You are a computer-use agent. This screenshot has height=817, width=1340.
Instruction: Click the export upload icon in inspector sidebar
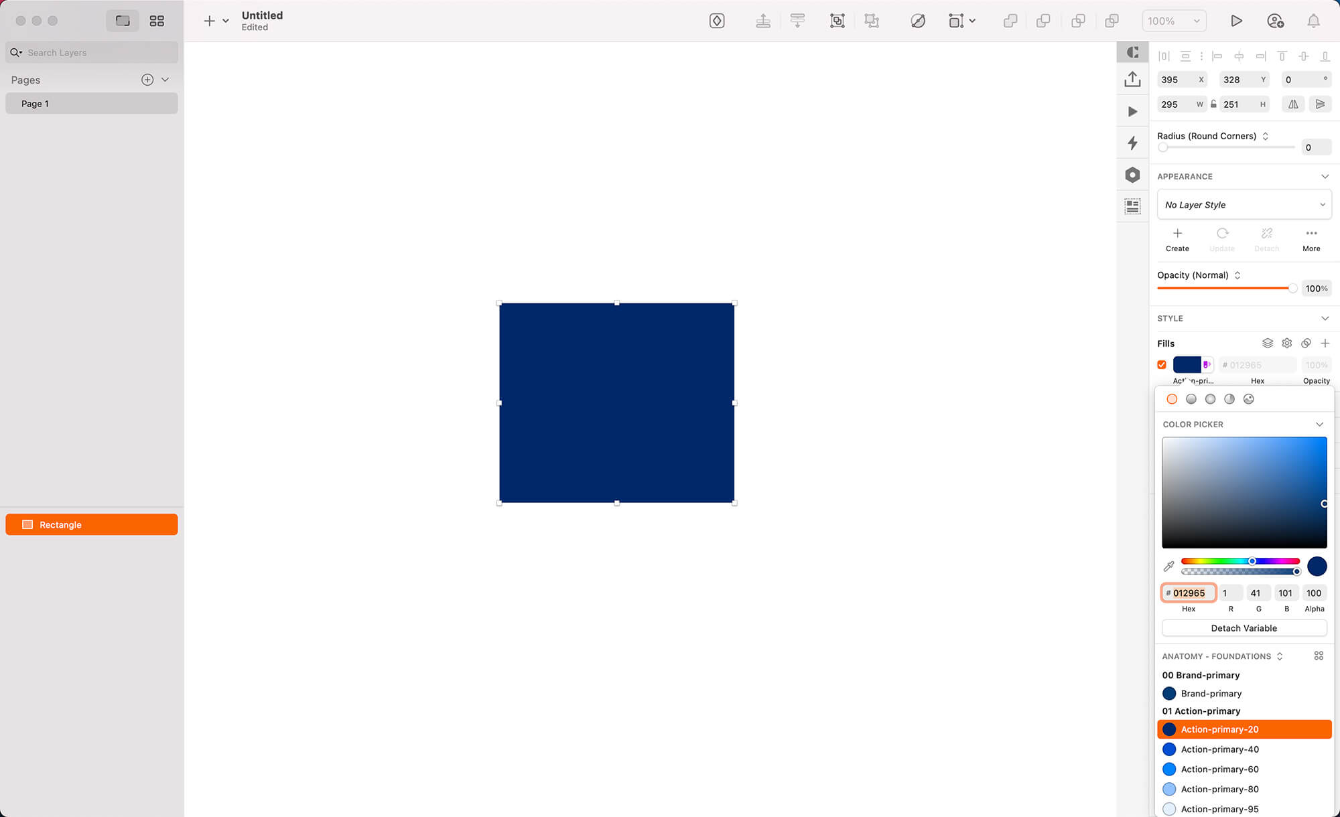(1132, 80)
